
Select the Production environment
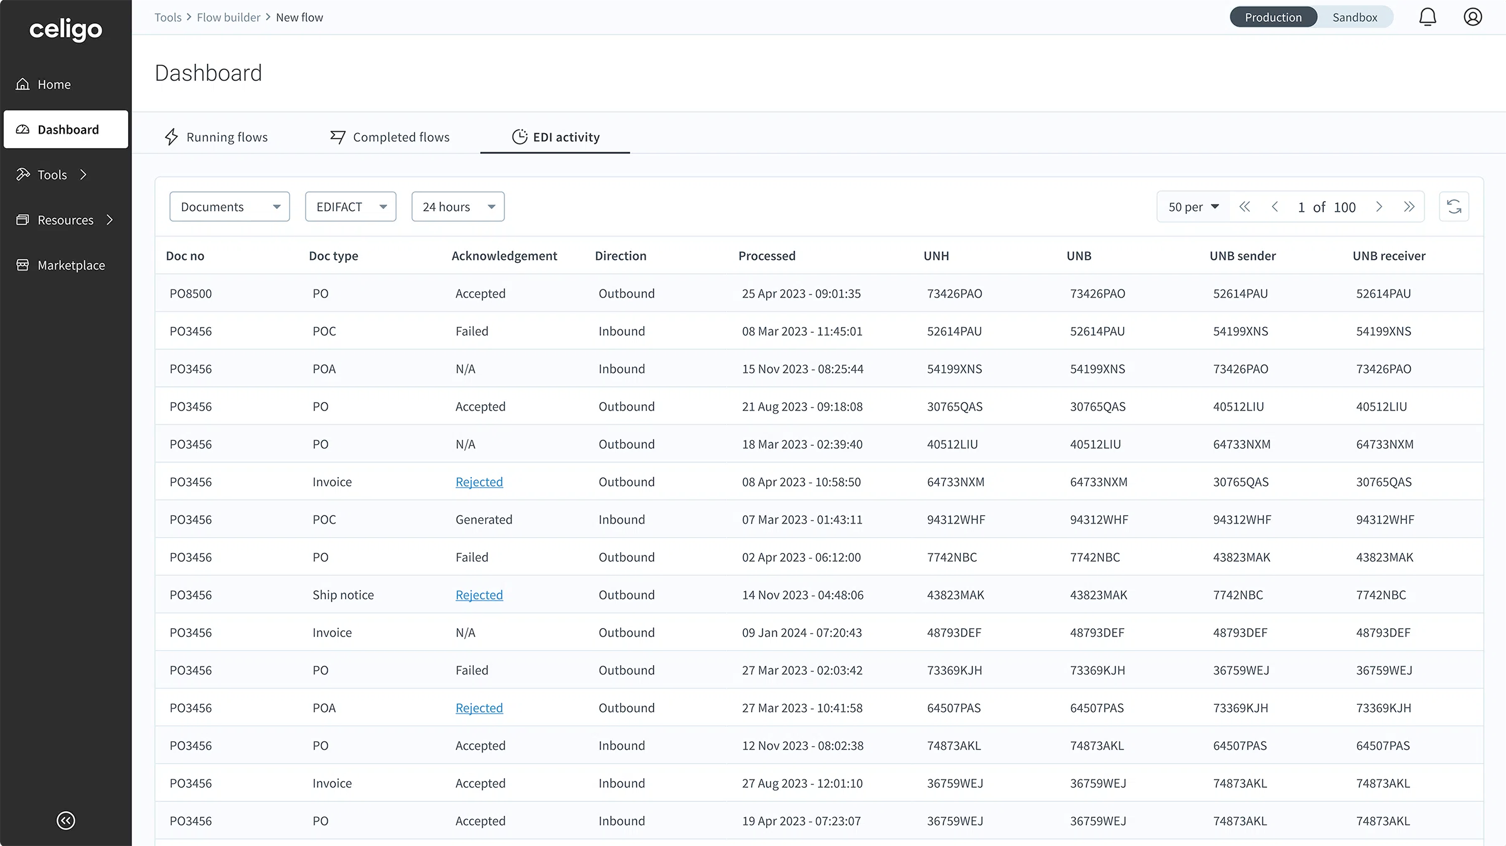(x=1273, y=18)
